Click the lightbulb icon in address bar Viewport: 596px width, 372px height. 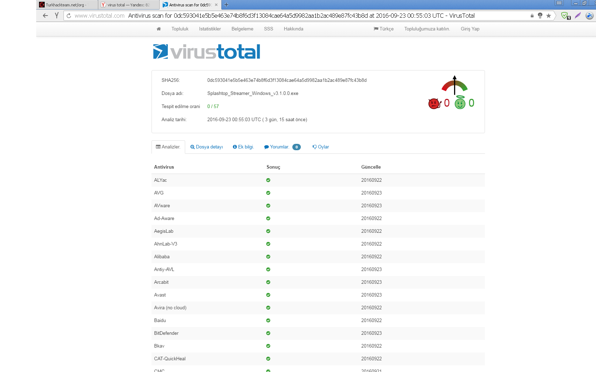[x=540, y=16]
